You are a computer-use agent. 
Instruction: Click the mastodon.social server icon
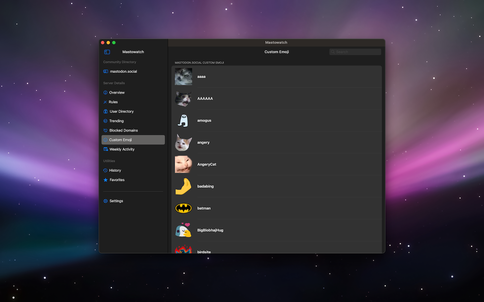[x=106, y=71]
